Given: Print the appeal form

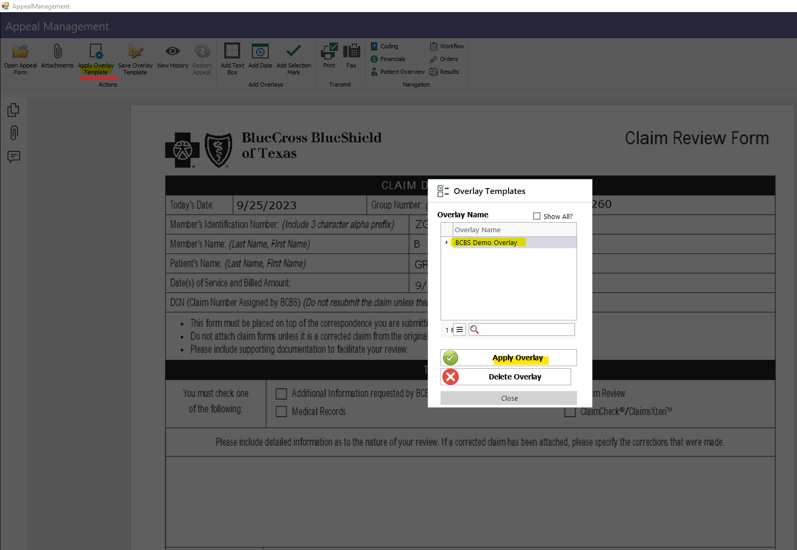Looking at the screenshot, I should [x=329, y=56].
